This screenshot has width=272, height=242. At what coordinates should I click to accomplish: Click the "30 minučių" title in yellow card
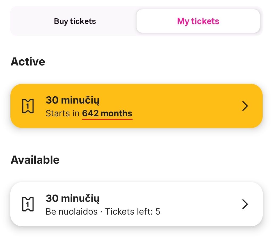click(x=72, y=100)
